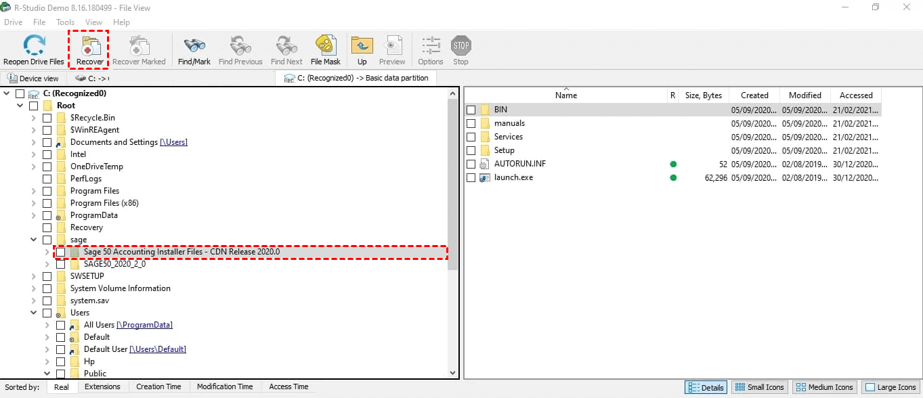Check the Root folder checkbox

(33, 106)
